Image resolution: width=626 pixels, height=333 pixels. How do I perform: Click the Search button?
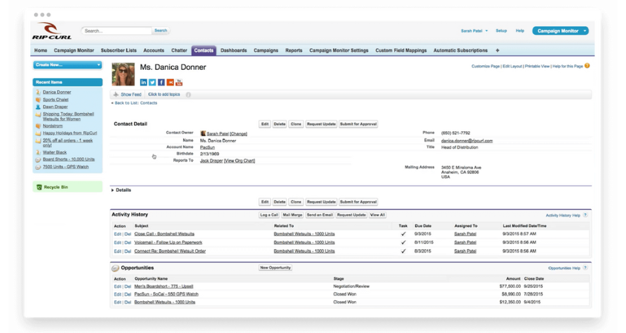pyautogui.click(x=160, y=31)
